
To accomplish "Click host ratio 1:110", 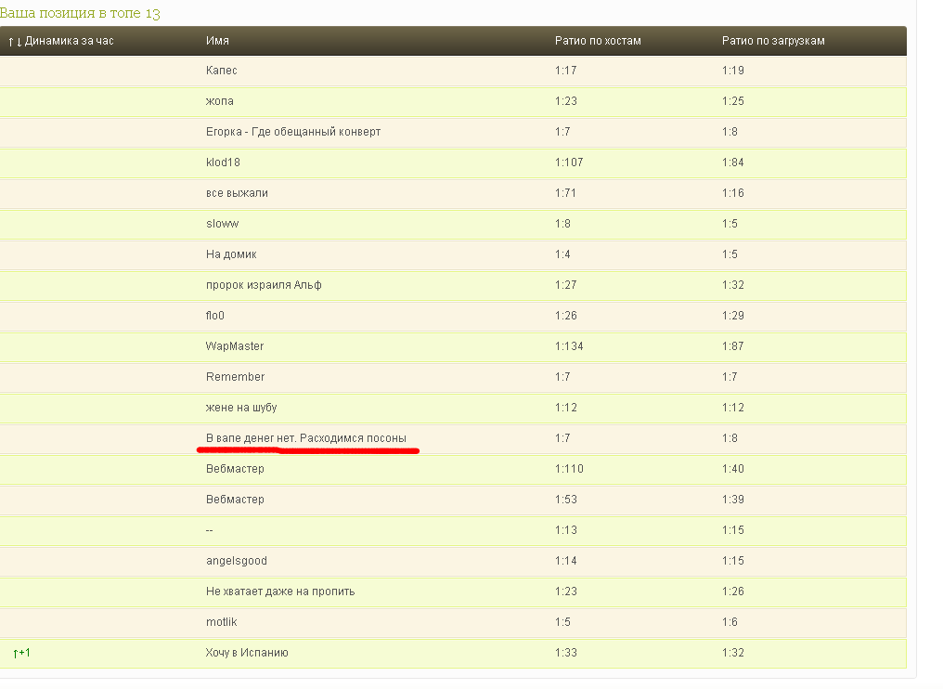I will click(569, 469).
